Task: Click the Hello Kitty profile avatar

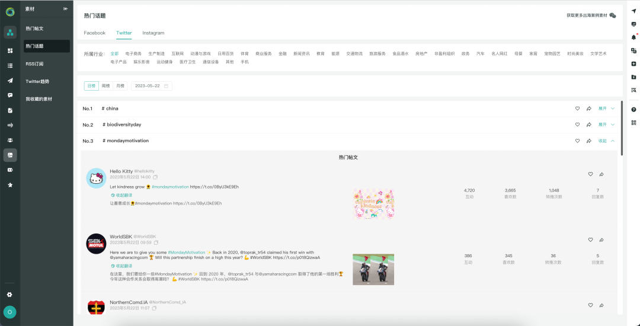Action: (x=97, y=178)
